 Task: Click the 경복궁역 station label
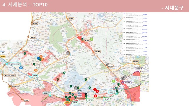coord(136,62)
